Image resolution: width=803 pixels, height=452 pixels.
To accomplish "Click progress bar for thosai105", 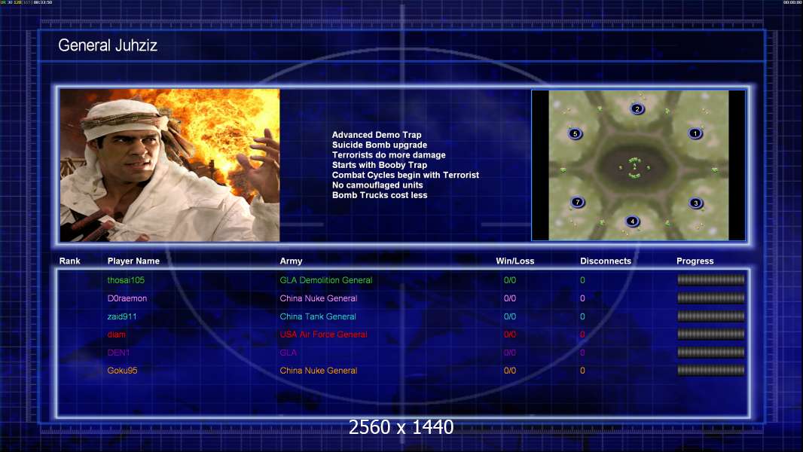I will tap(711, 279).
